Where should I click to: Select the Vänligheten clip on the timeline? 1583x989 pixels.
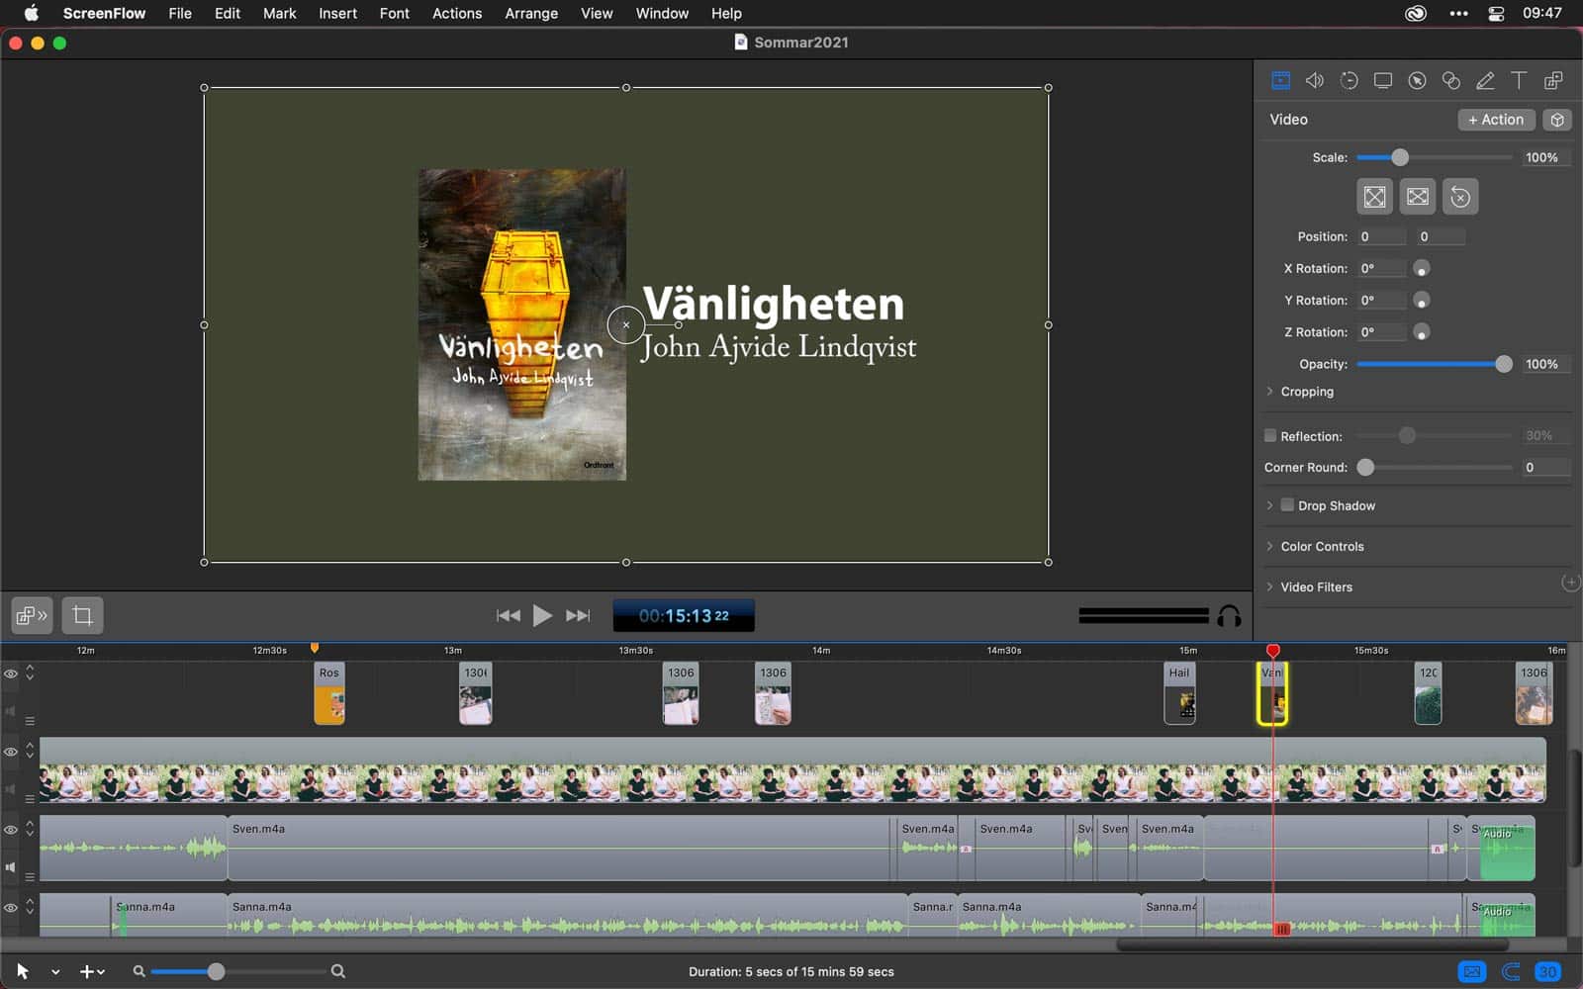click(1274, 694)
